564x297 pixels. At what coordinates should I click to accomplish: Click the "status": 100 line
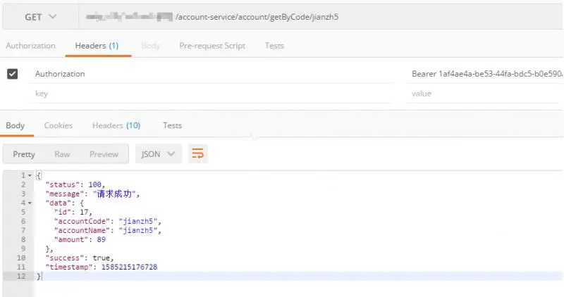[75, 184]
